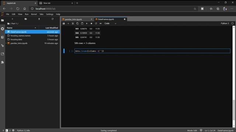The height and width of the screenshot is (132, 236).
Task: Open the Settings menu
Action: click(x=50, y=14)
